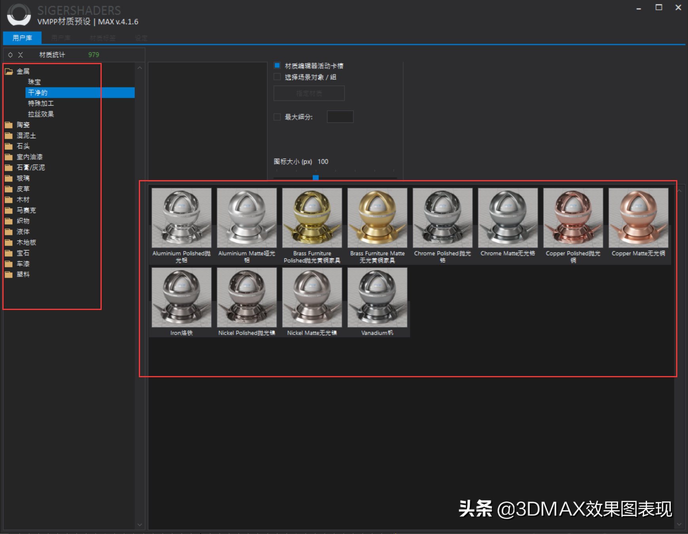Click the 木材 category folder icon

(9, 200)
